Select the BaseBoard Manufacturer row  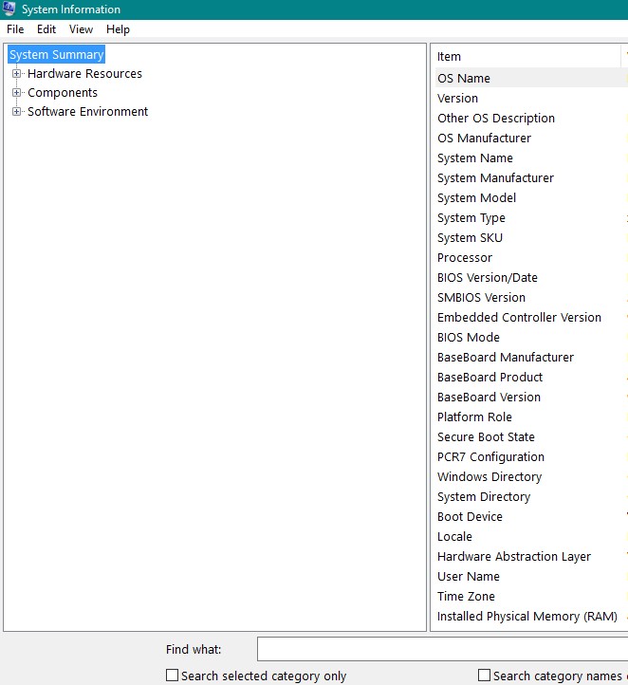click(x=531, y=358)
